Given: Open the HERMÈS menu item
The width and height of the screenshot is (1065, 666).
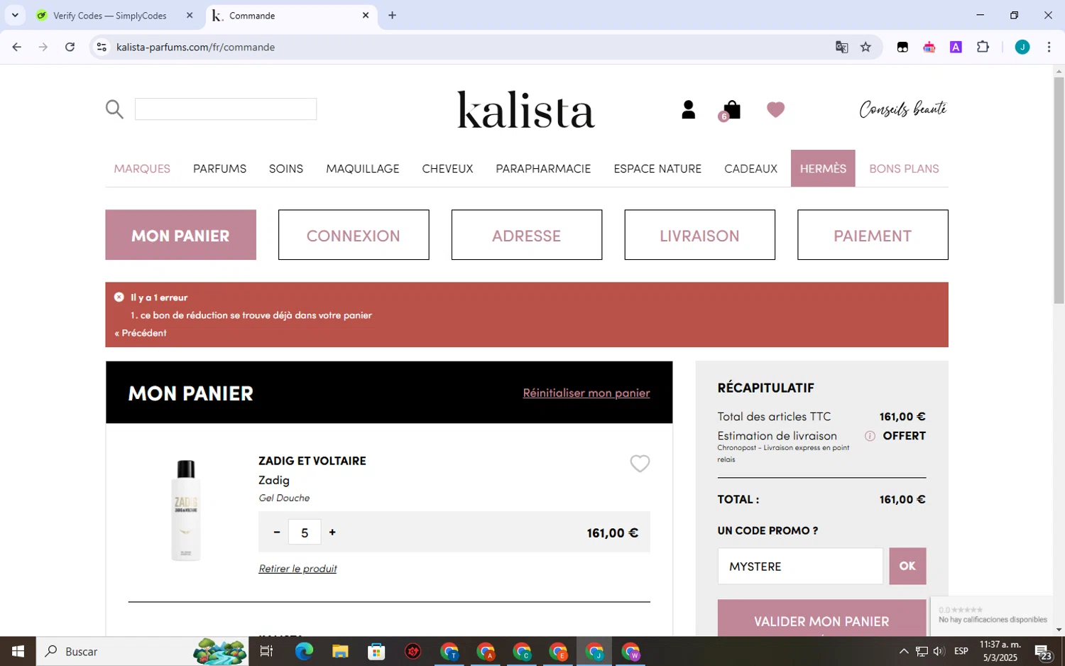Looking at the screenshot, I should (823, 168).
